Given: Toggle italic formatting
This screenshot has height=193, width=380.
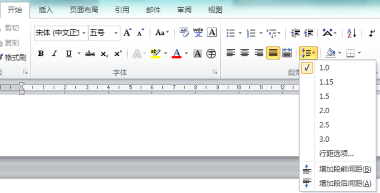Looking at the screenshot, I should [x=55, y=53].
